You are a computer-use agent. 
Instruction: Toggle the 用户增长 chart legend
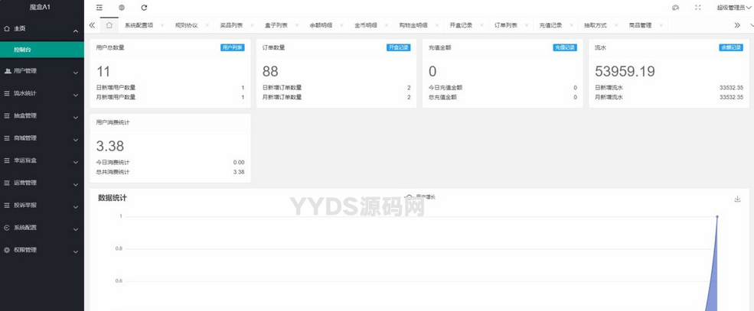(420, 197)
